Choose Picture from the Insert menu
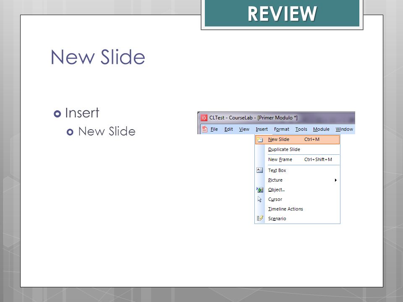The width and height of the screenshot is (403, 302). pyautogui.click(x=297, y=180)
